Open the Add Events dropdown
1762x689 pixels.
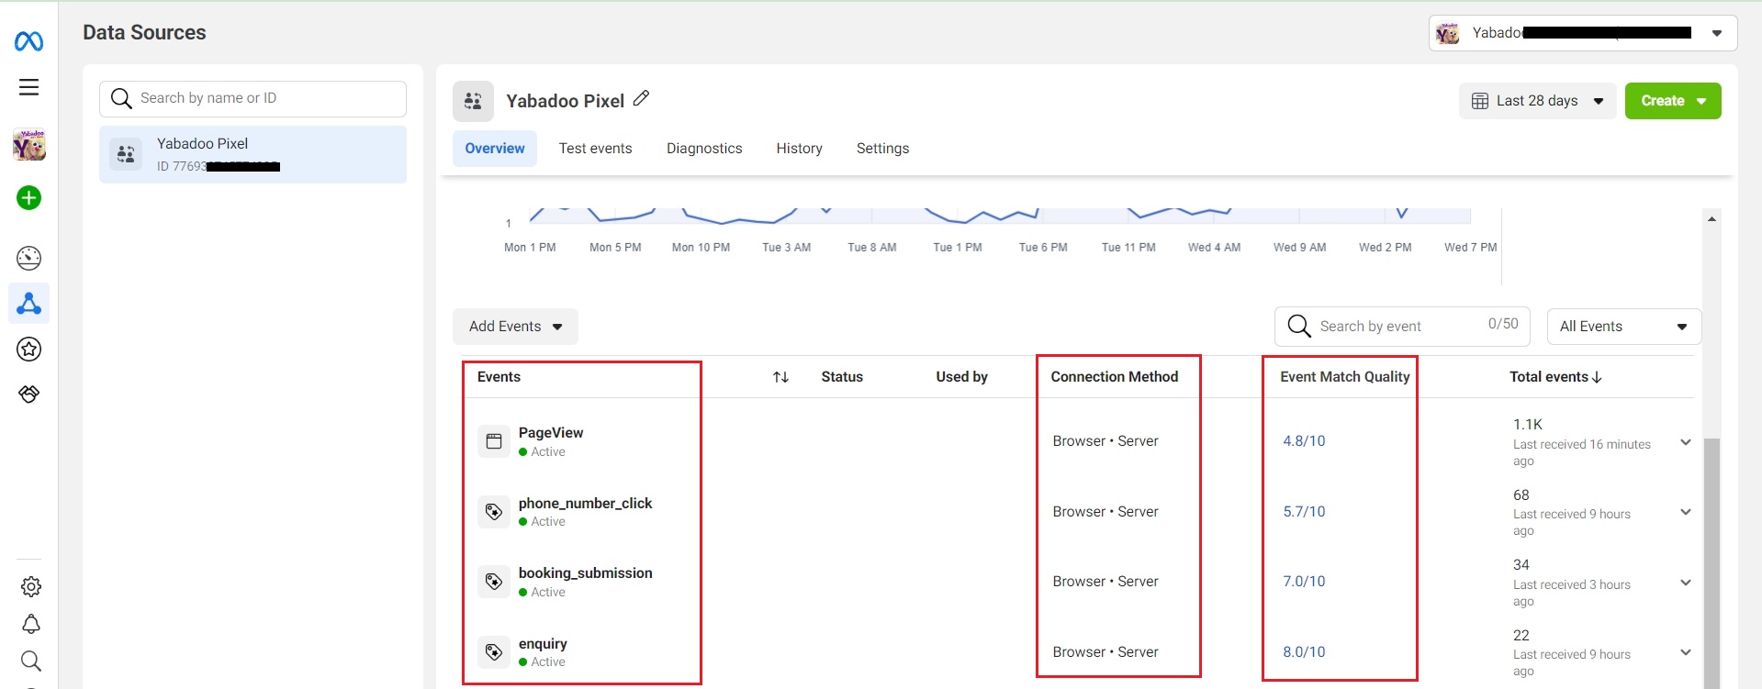pyautogui.click(x=515, y=327)
